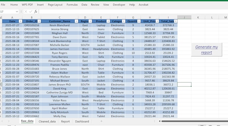Click the cell with Molly Day
The width and height of the screenshot is (228, 126).
[x=59, y=116]
